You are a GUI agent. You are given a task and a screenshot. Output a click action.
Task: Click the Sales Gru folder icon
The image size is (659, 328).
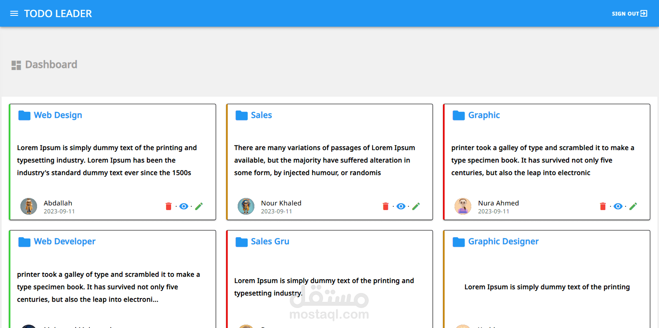point(242,242)
